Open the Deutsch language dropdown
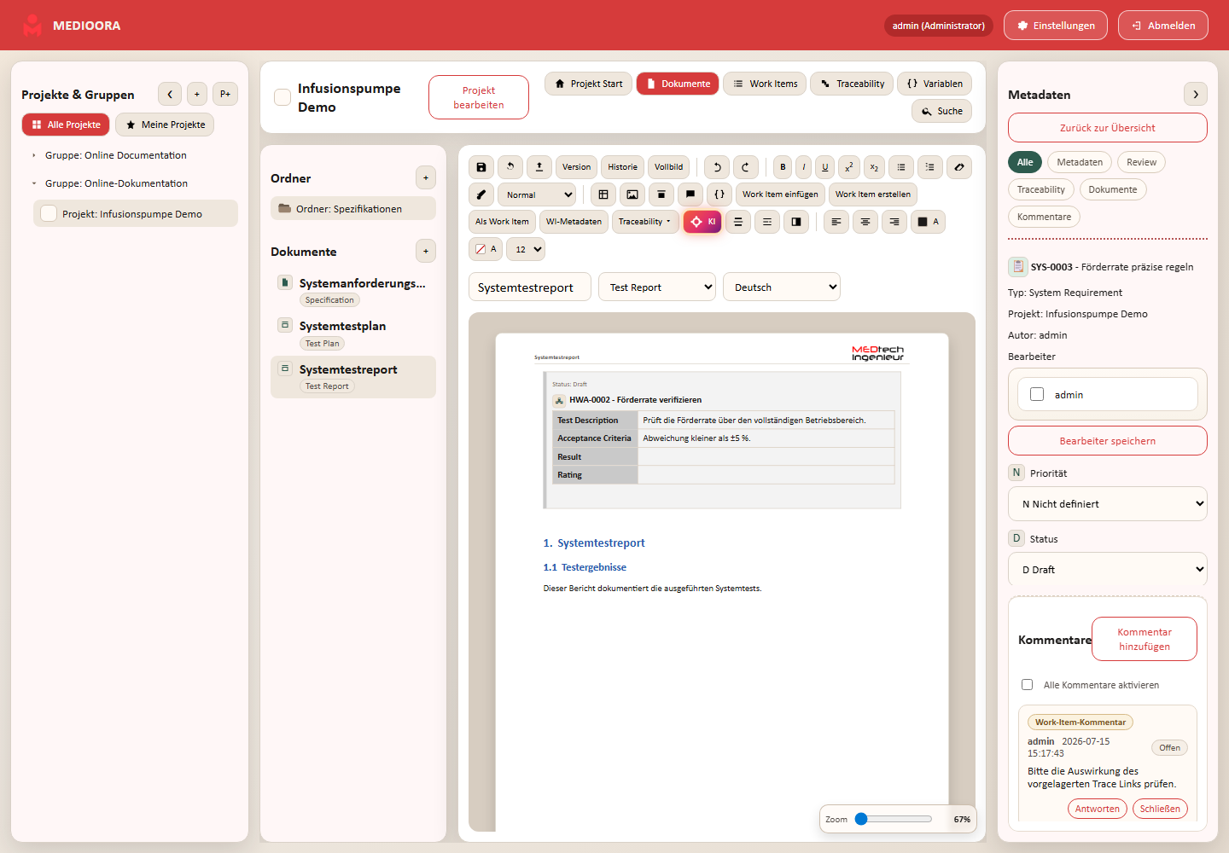The width and height of the screenshot is (1229, 853). (x=782, y=287)
